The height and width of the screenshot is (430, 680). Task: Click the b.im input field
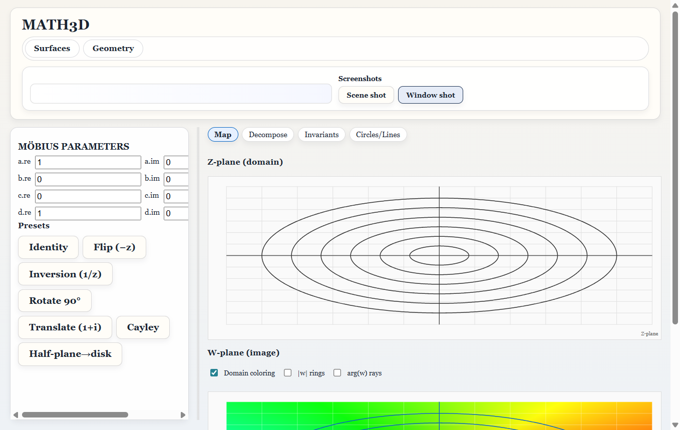pyautogui.click(x=176, y=179)
